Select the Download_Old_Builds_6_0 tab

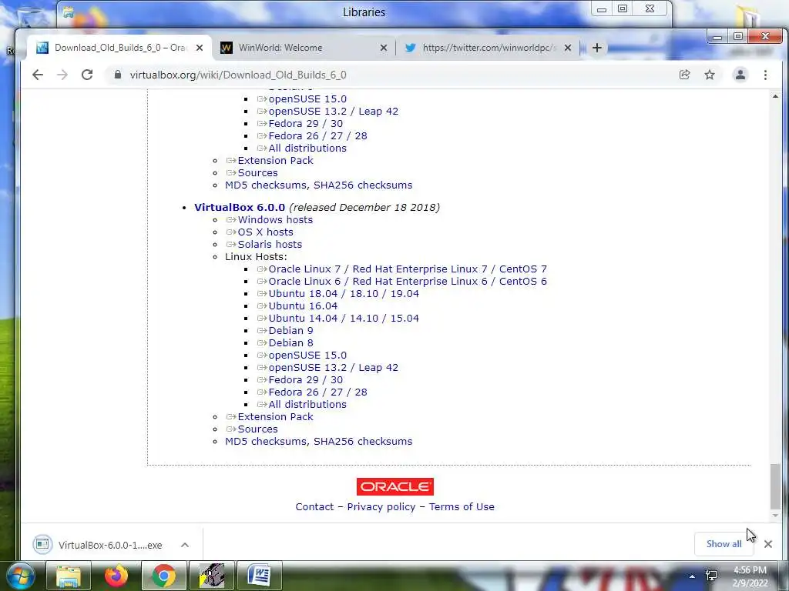coord(119,48)
